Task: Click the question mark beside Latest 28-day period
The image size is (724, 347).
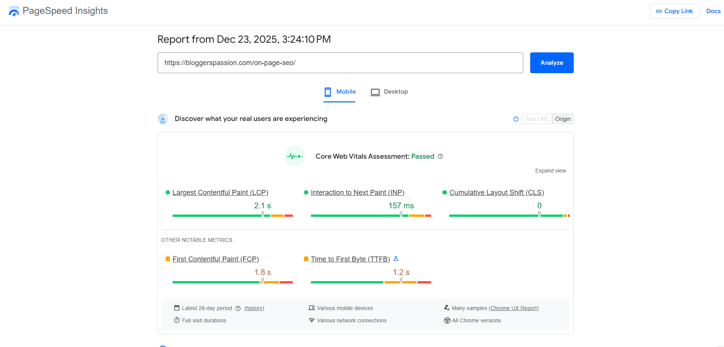Action: (x=237, y=308)
